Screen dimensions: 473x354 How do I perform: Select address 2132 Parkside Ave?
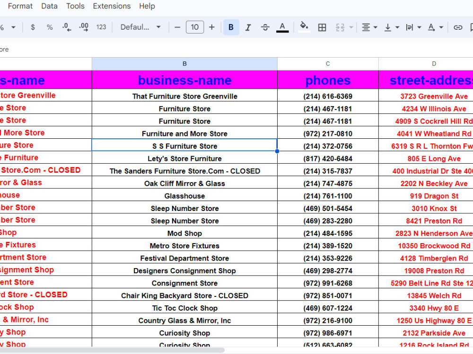click(426, 333)
